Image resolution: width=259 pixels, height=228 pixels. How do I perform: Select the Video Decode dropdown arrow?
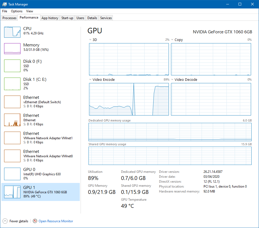(x=172, y=79)
